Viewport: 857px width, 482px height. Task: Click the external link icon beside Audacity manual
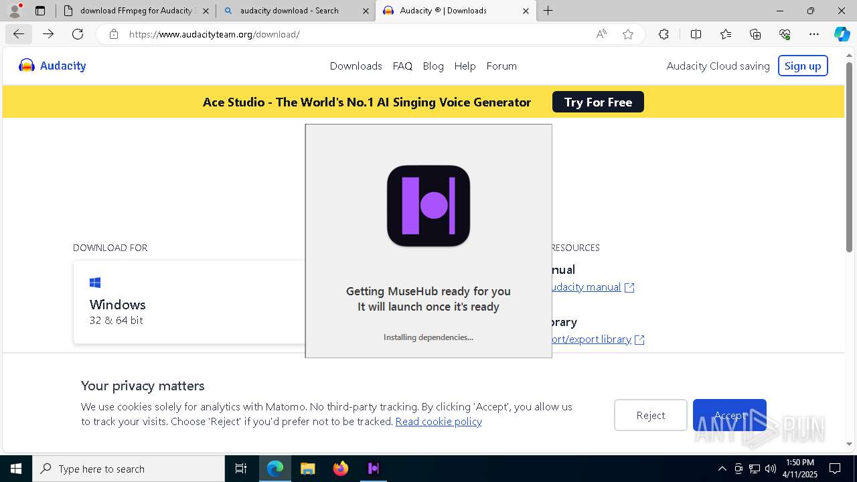629,287
